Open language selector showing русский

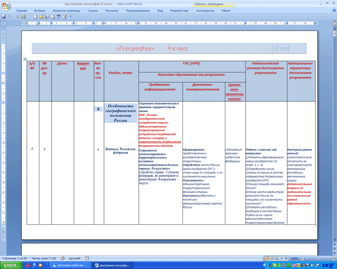click(75, 258)
